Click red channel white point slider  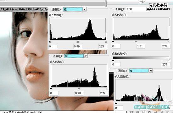[106, 42]
